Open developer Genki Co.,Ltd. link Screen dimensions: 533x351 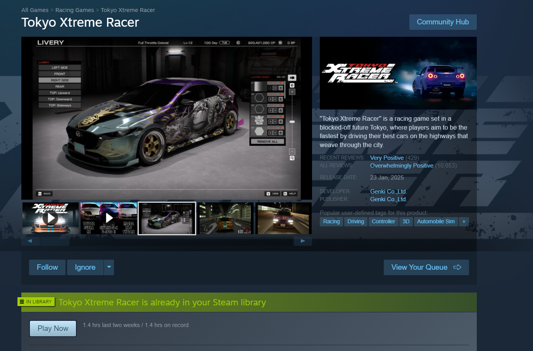388,192
